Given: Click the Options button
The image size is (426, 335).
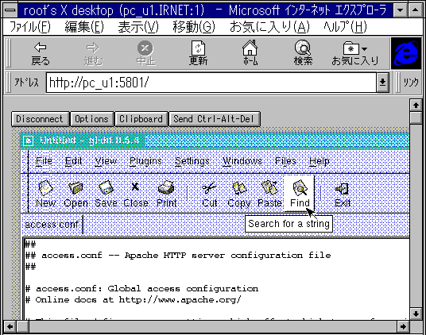Looking at the screenshot, I should pyautogui.click(x=91, y=119).
